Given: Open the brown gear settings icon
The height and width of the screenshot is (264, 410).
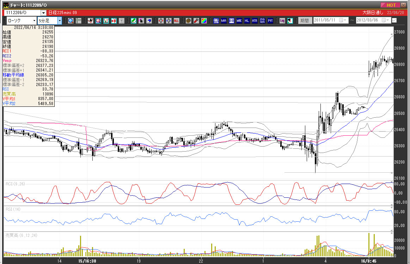Looking at the screenshot, I should 188,21.
